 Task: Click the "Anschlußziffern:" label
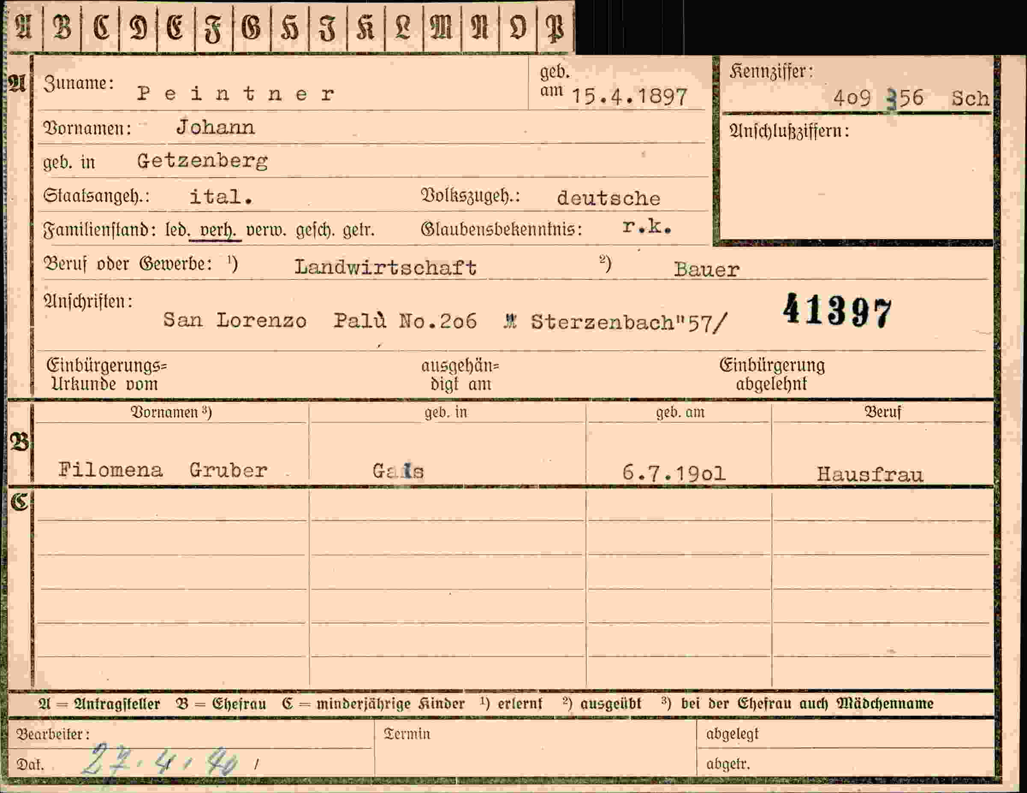789,131
